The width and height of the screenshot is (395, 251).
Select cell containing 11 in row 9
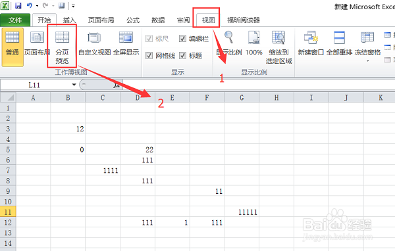tap(207, 191)
